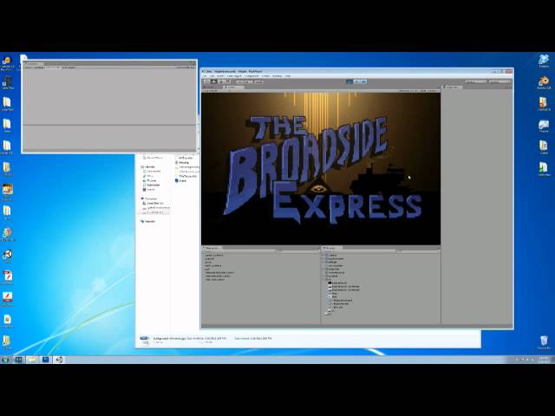Open the Layout dropdown in Unity
This screenshot has height=416, width=555.
click(x=499, y=81)
